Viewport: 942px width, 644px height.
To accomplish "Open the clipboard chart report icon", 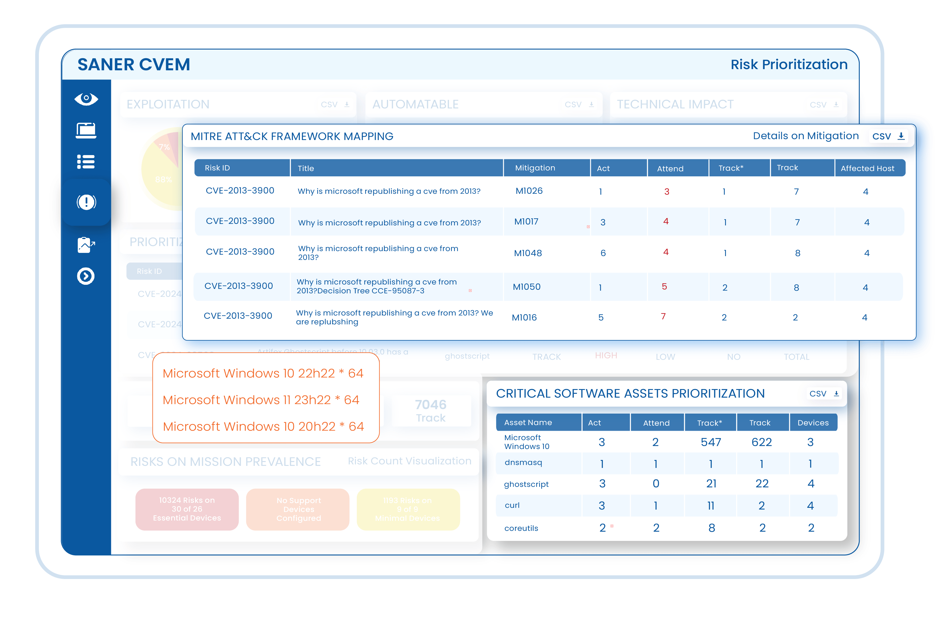I will tap(86, 245).
